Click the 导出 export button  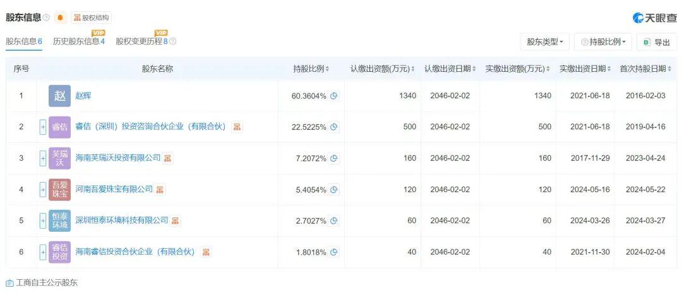point(657,42)
